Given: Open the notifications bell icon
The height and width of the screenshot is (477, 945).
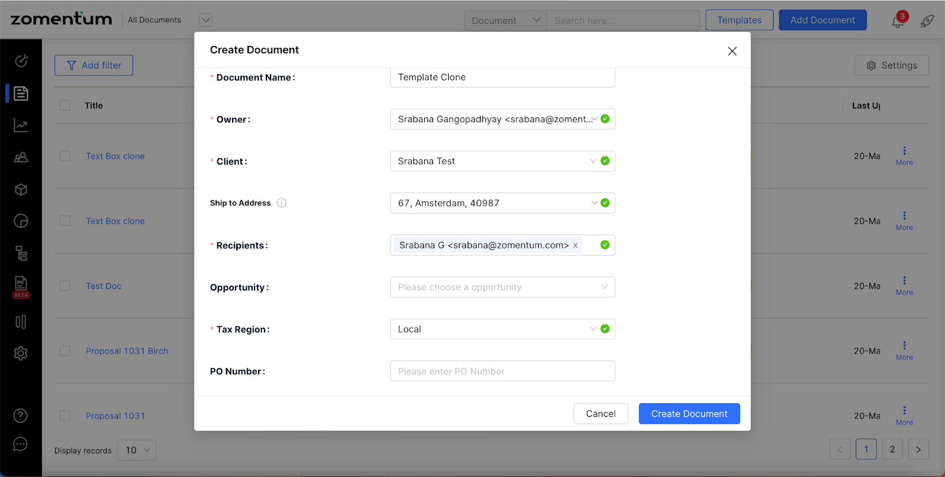Looking at the screenshot, I should tap(898, 21).
